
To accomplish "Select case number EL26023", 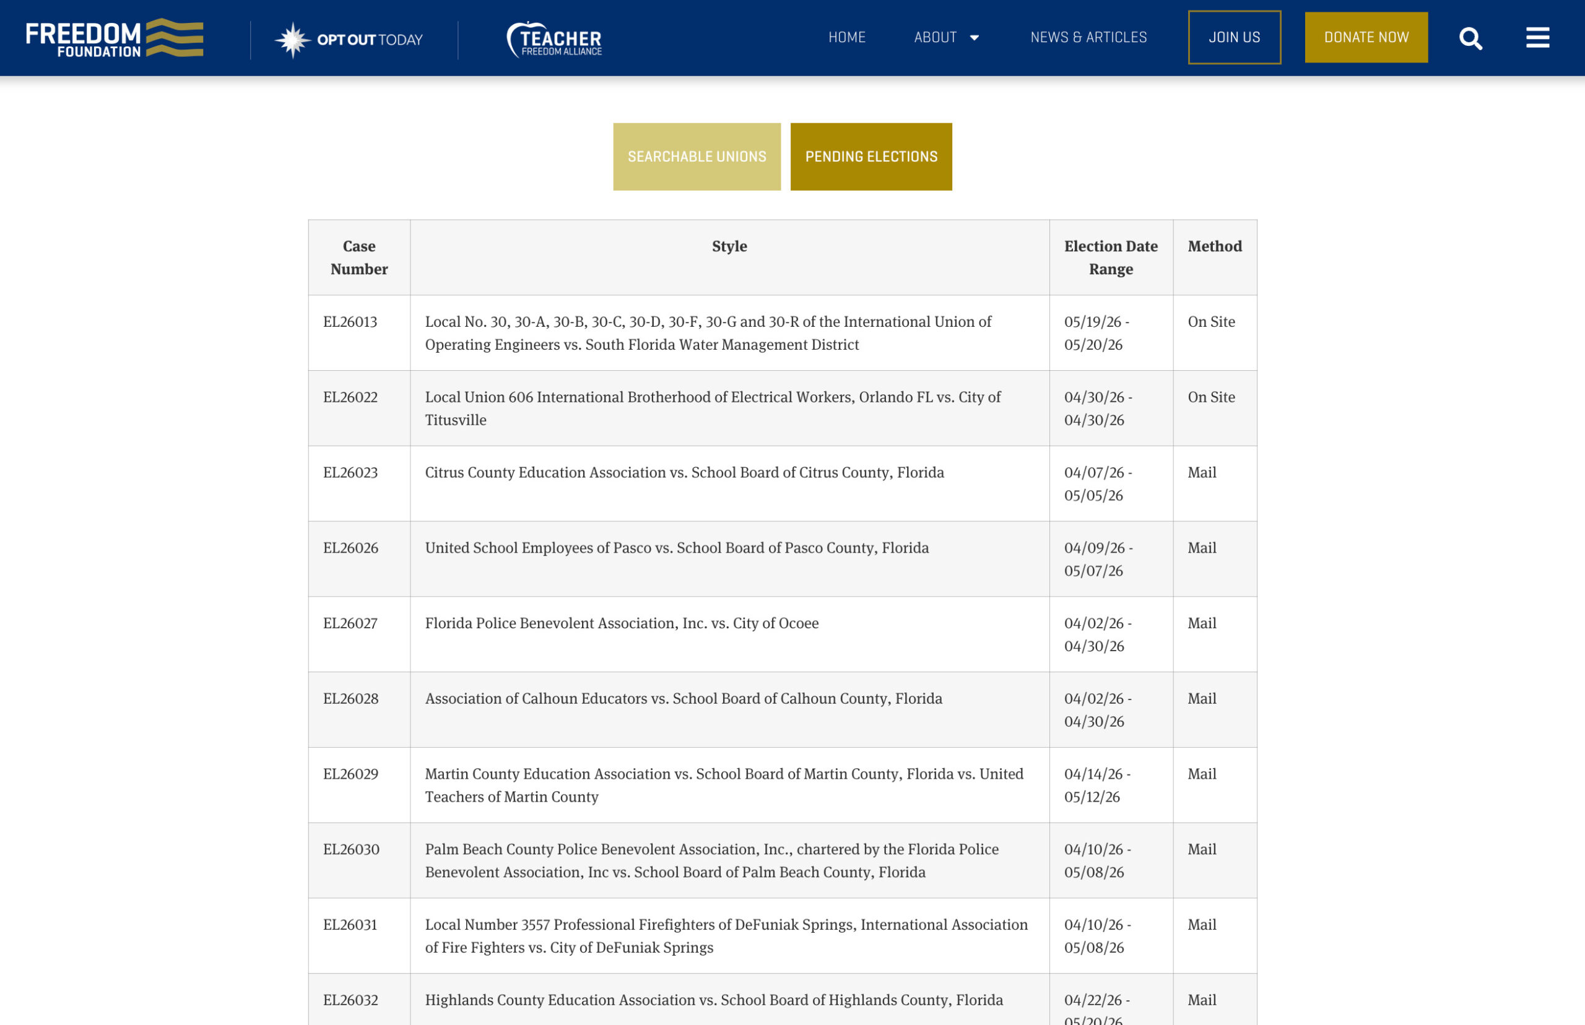I will click(x=350, y=472).
